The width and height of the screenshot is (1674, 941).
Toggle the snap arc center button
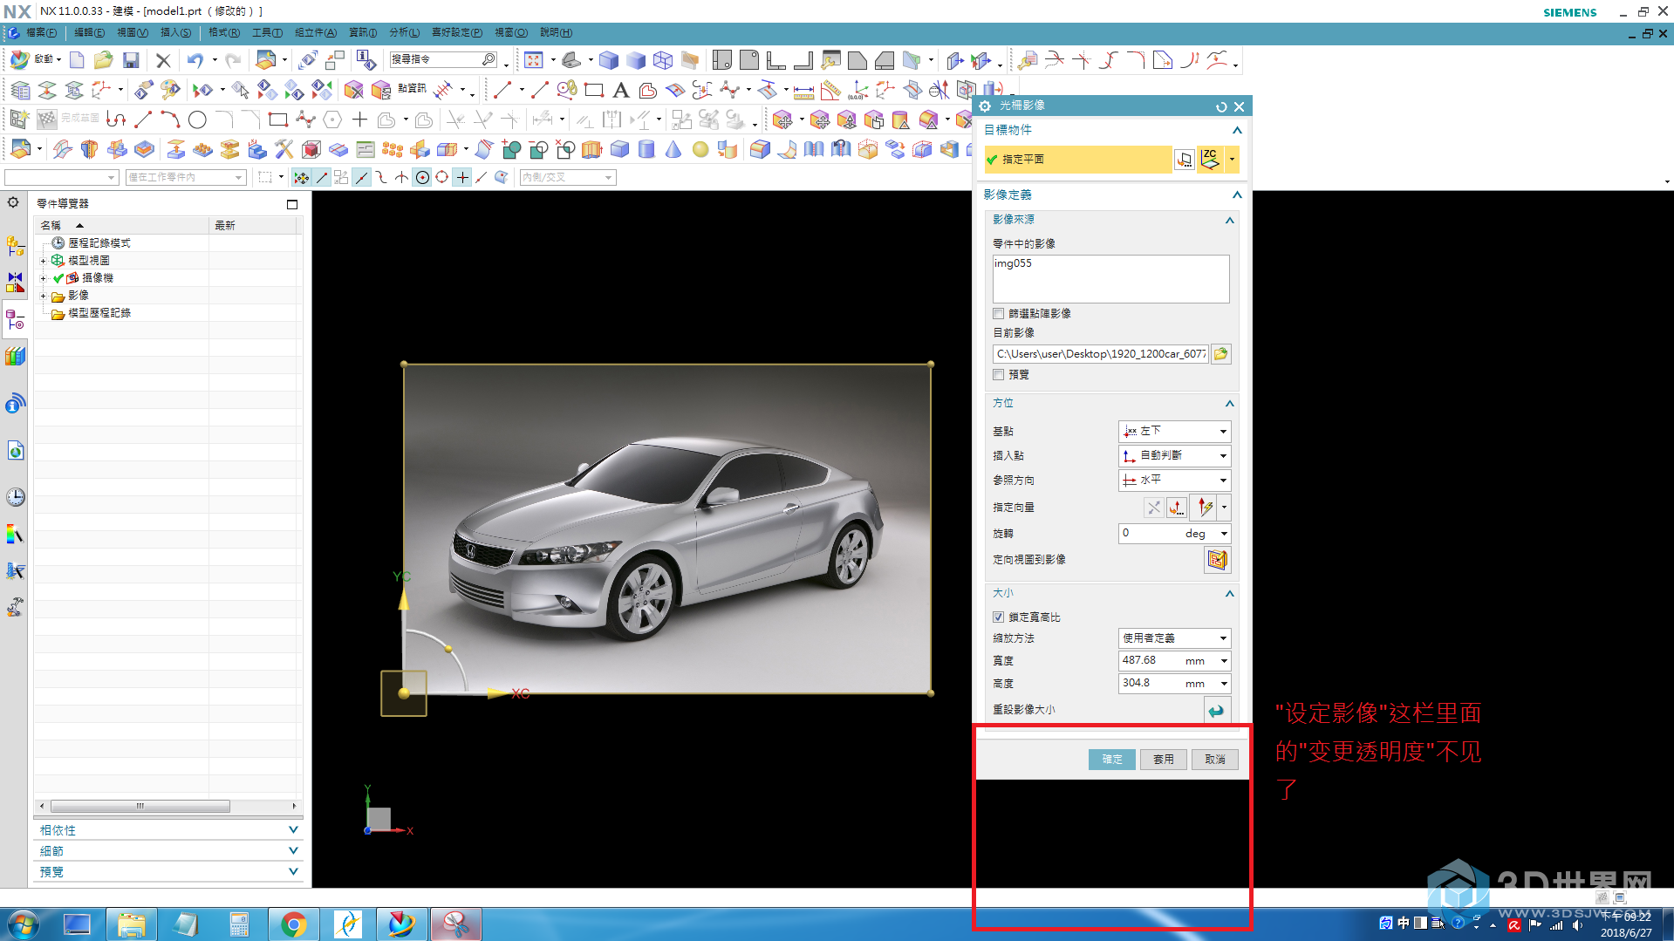click(422, 177)
